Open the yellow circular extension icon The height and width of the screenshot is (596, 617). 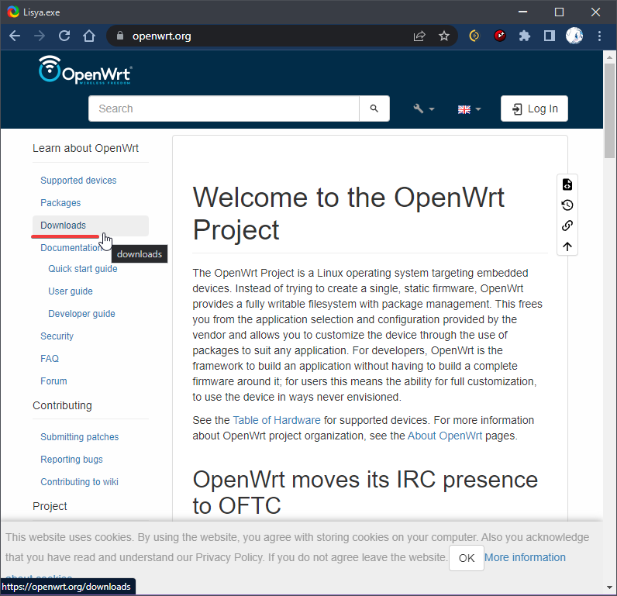(474, 36)
